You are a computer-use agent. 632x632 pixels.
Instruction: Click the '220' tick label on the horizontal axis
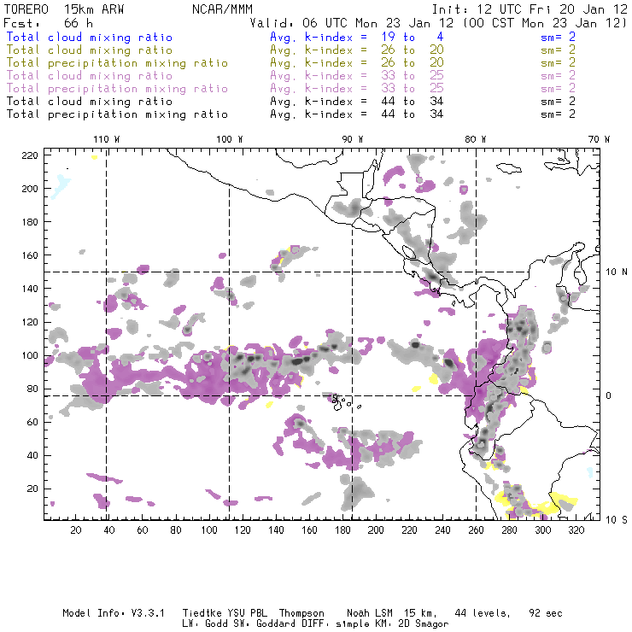pos(409,530)
